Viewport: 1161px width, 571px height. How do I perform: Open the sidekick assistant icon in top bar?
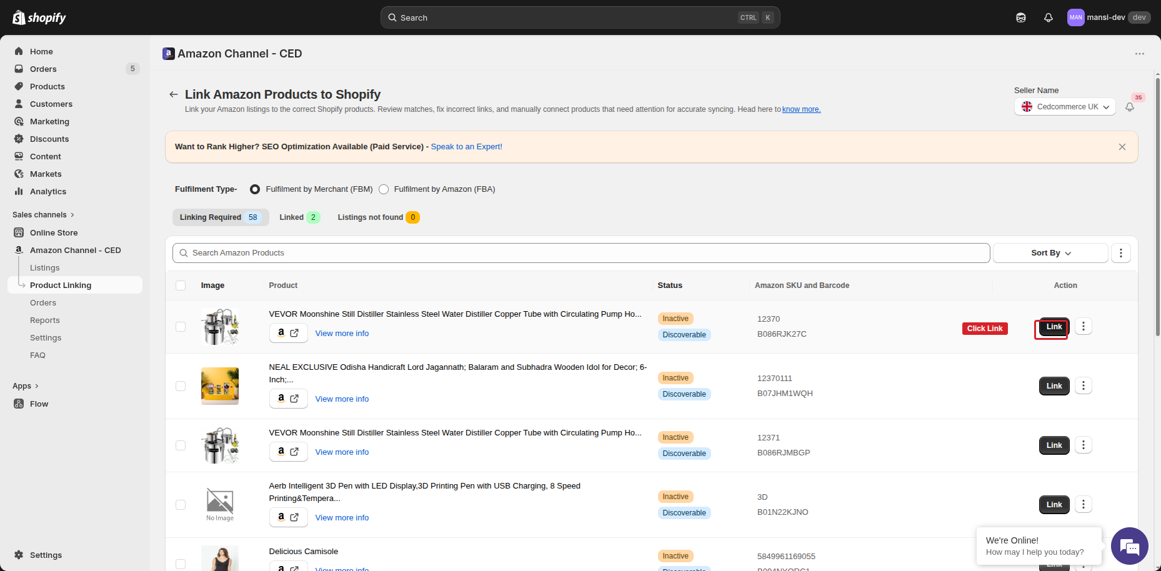tap(1021, 17)
